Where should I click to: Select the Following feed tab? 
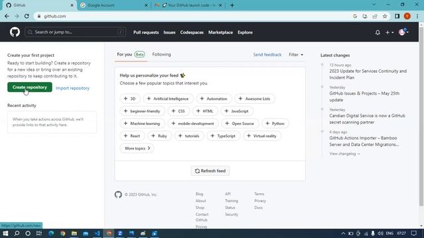click(162, 54)
